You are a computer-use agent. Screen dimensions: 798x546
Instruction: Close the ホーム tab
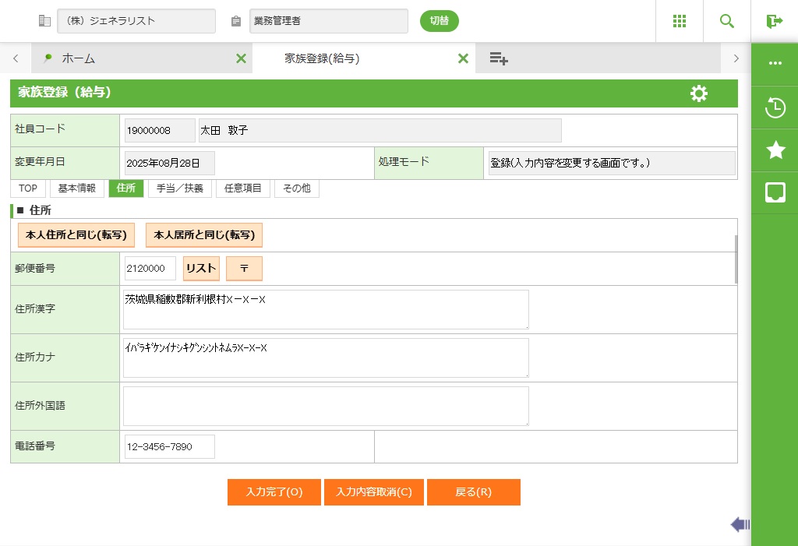click(241, 58)
